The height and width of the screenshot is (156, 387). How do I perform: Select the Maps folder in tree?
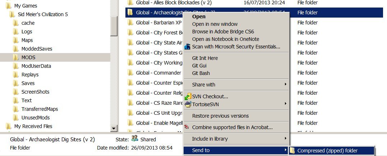(27, 40)
